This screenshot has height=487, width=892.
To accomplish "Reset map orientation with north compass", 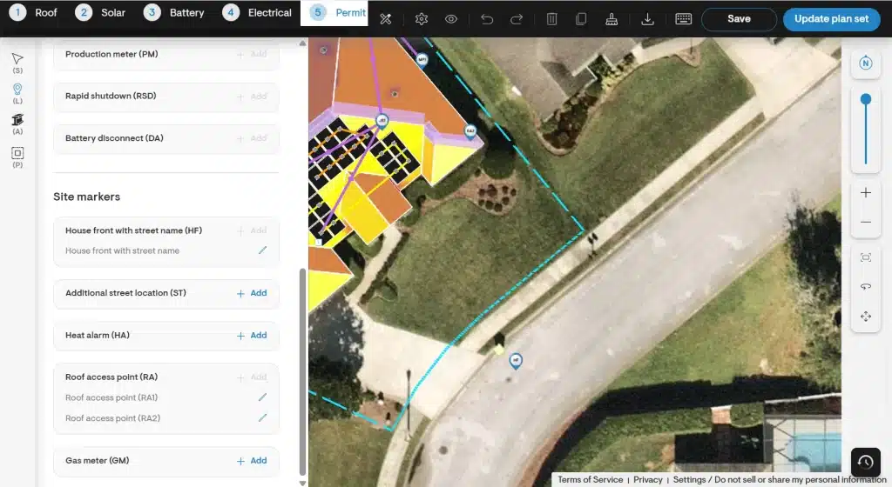I will [865, 63].
